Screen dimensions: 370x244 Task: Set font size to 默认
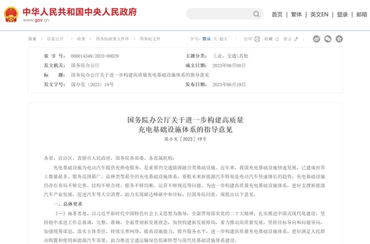point(207,39)
